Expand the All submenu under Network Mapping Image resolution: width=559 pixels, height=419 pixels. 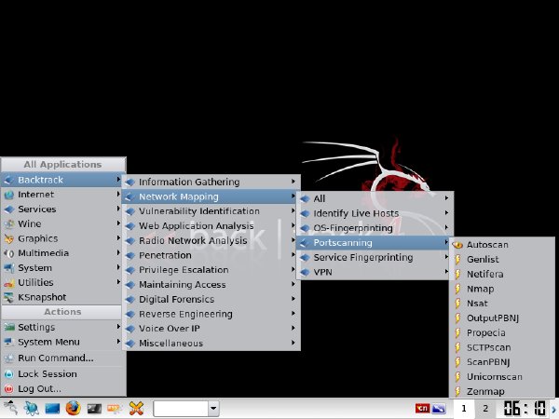coord(375,199)
